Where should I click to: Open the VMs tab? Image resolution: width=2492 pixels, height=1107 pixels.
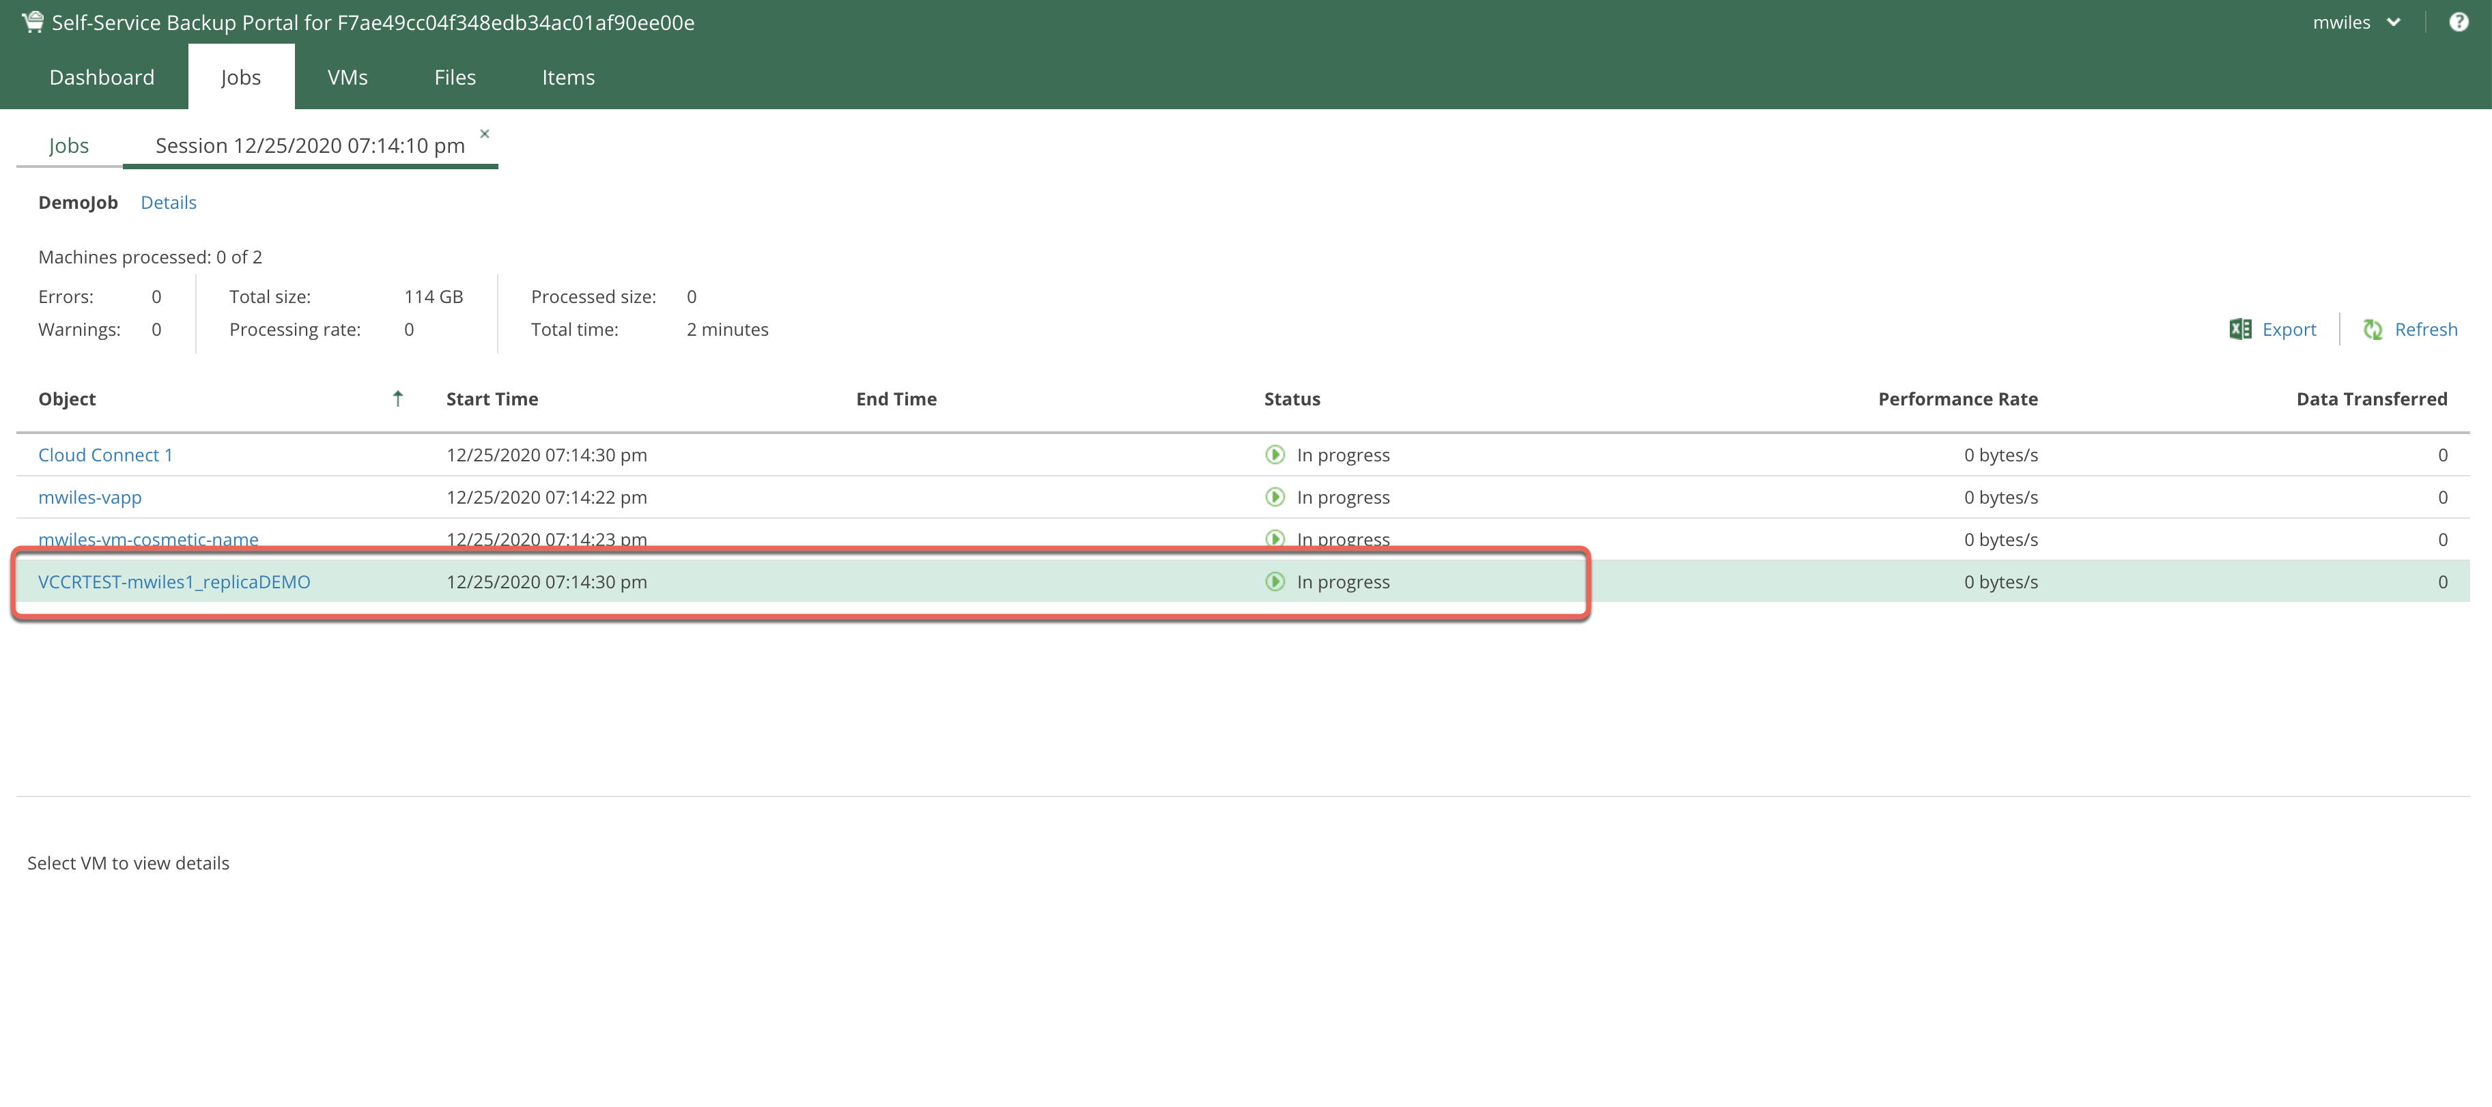tap(348, 77)
